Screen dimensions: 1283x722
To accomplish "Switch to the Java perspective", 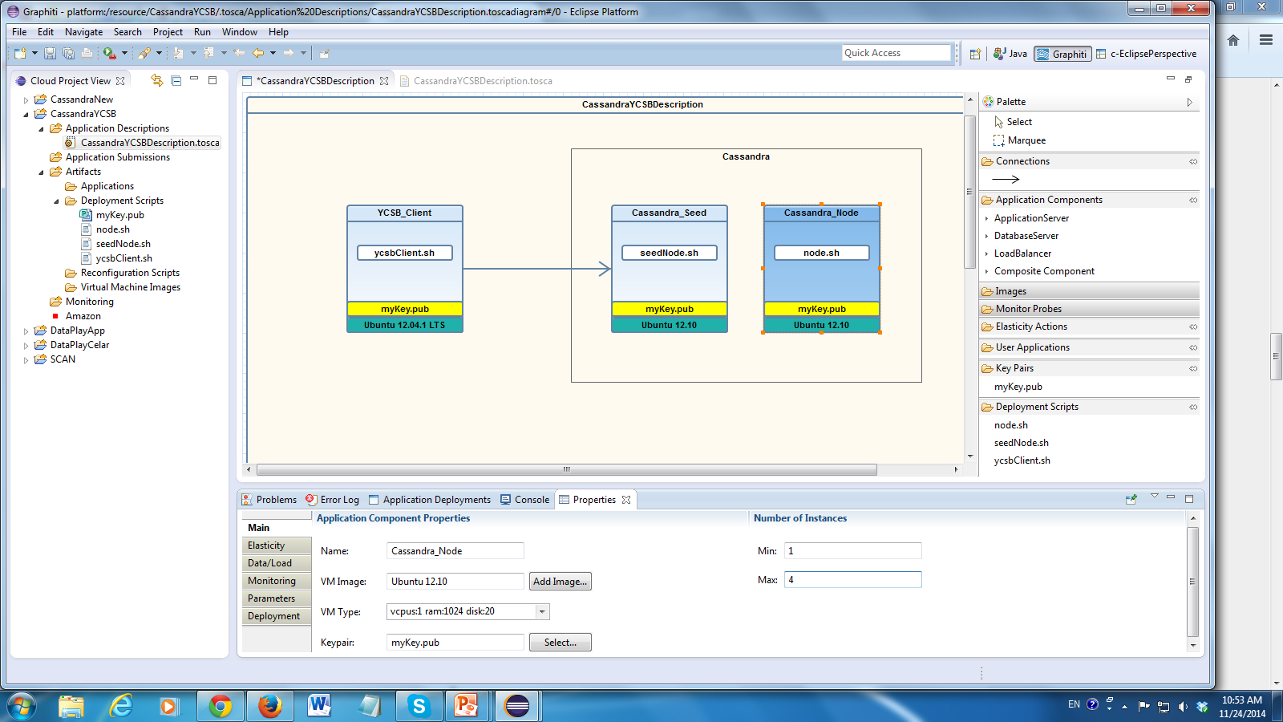I will (1010, 54).
